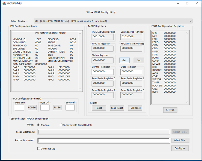Click the PCI Set button
Viewport: 202px width, 161px height.
(x=57, y=108)
